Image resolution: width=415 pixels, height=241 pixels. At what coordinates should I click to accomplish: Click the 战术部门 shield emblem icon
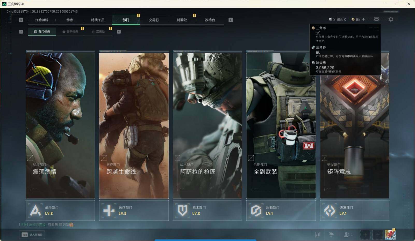point(182,210)
